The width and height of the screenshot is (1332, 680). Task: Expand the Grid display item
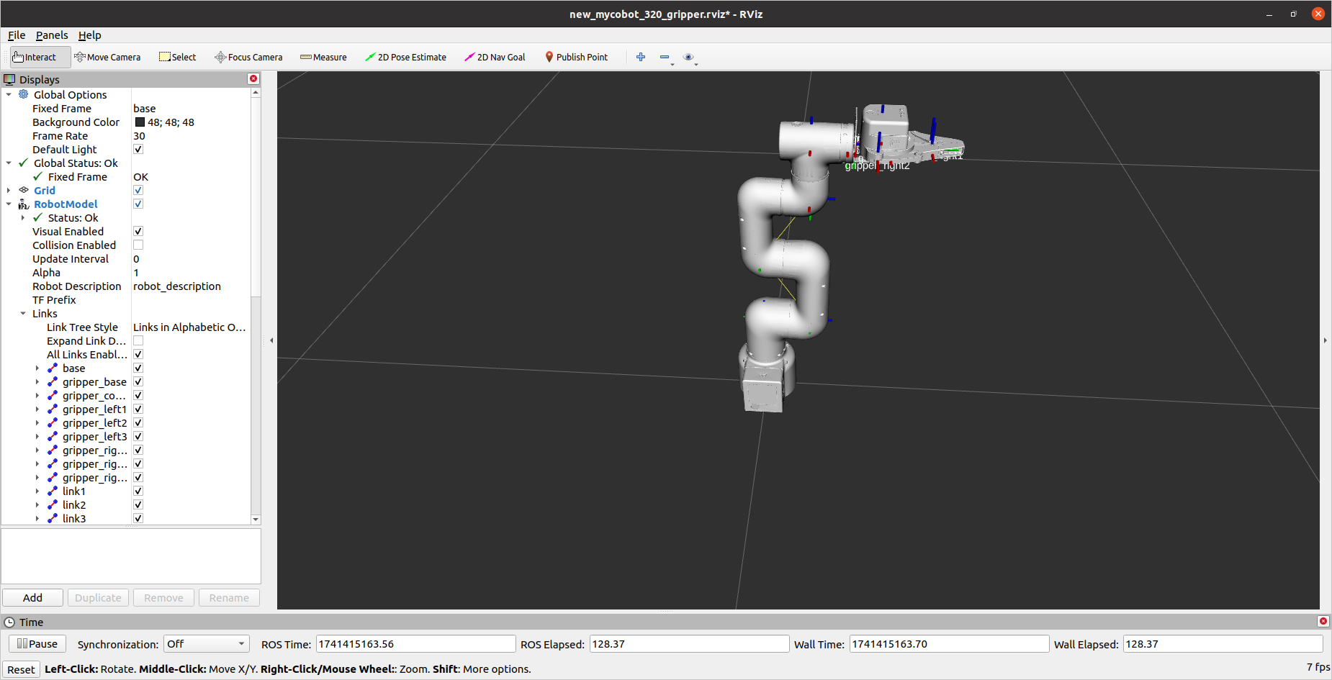[9, 190]
